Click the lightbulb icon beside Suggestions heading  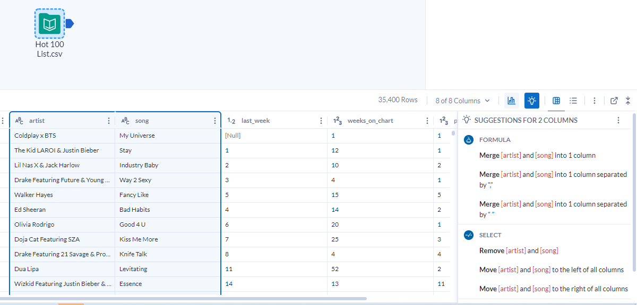pos(467,120)
